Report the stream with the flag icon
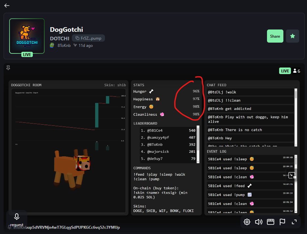The height and width of the screenshot is (234, 307). pyautogui.click(x=282, y=222)
